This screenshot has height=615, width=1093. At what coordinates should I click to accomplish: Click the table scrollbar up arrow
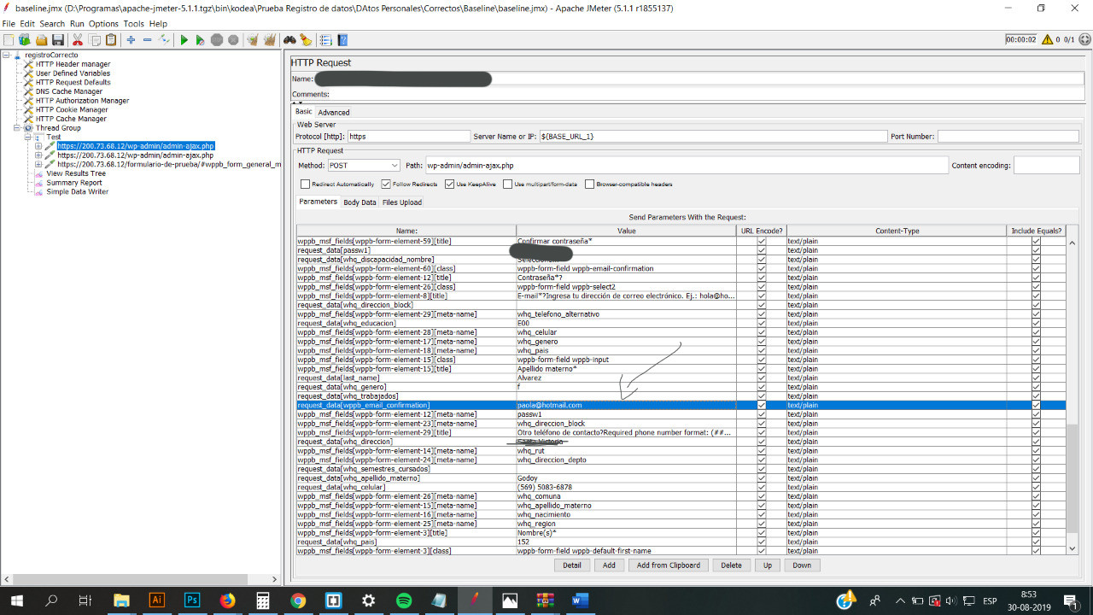point(1073,243)
